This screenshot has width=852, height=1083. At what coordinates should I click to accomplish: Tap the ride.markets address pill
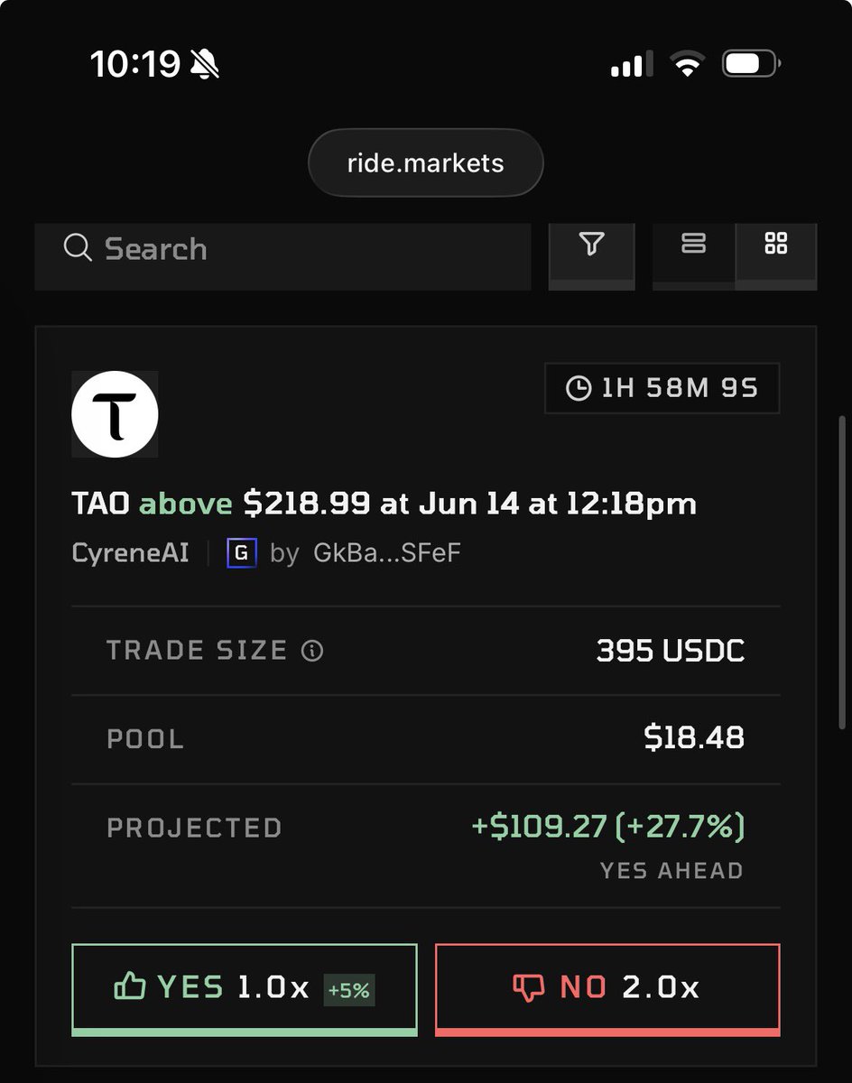coord(426,163)
